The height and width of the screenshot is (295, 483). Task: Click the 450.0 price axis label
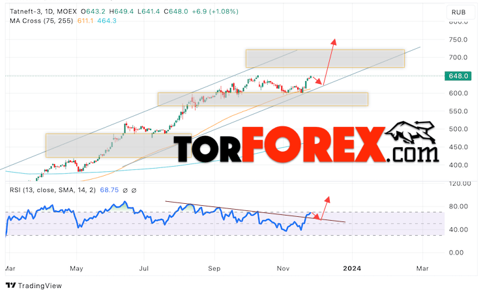tap(458, 147)
